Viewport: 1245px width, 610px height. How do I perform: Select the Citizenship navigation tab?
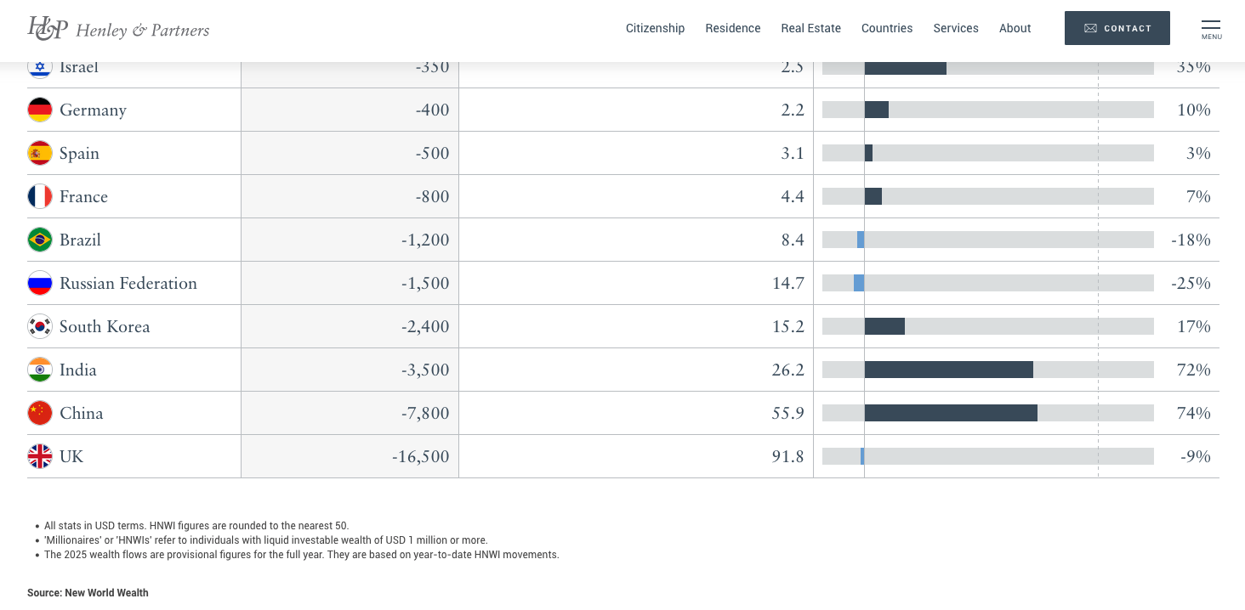(655, 28)
